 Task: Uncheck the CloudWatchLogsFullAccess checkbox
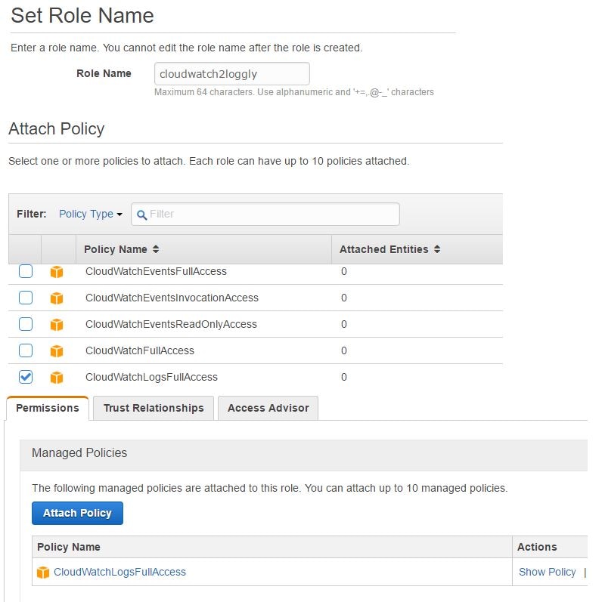26,377
